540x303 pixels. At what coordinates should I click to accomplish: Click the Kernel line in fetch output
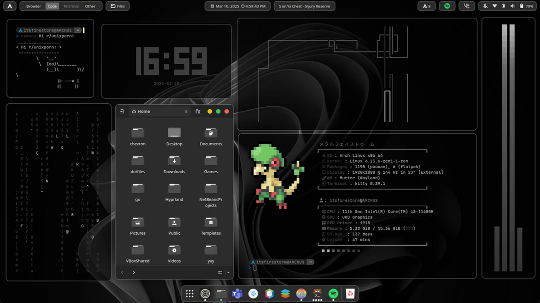click(364, 161)
